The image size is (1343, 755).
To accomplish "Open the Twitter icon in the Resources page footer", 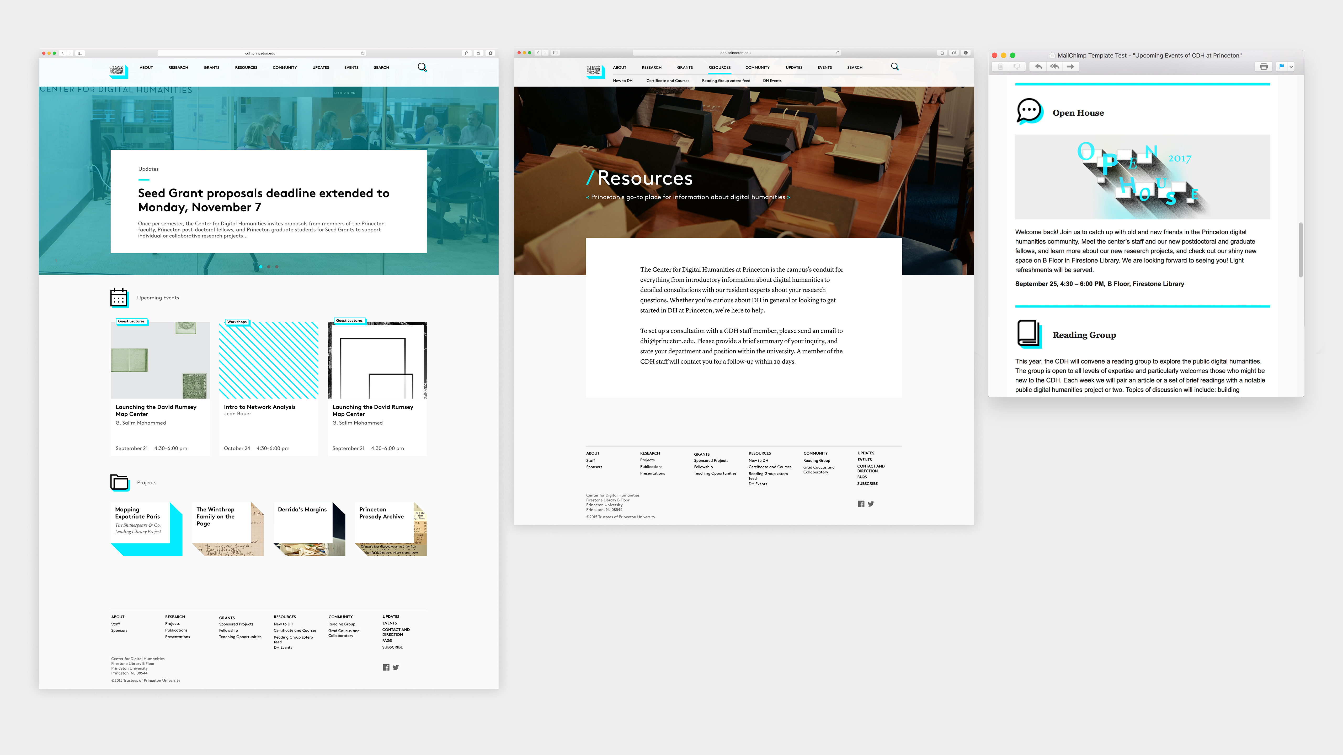I will tap(871, 504).
